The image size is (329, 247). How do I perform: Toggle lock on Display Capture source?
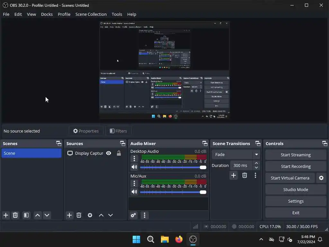click(x=119, y=153)
